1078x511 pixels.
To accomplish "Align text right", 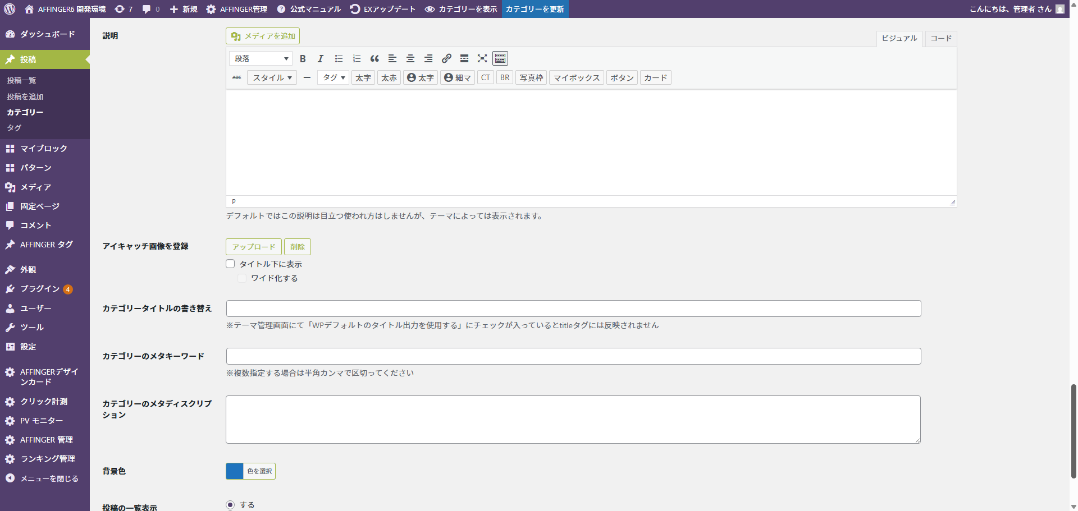I will pyautogui.click(x=428, y=58).
